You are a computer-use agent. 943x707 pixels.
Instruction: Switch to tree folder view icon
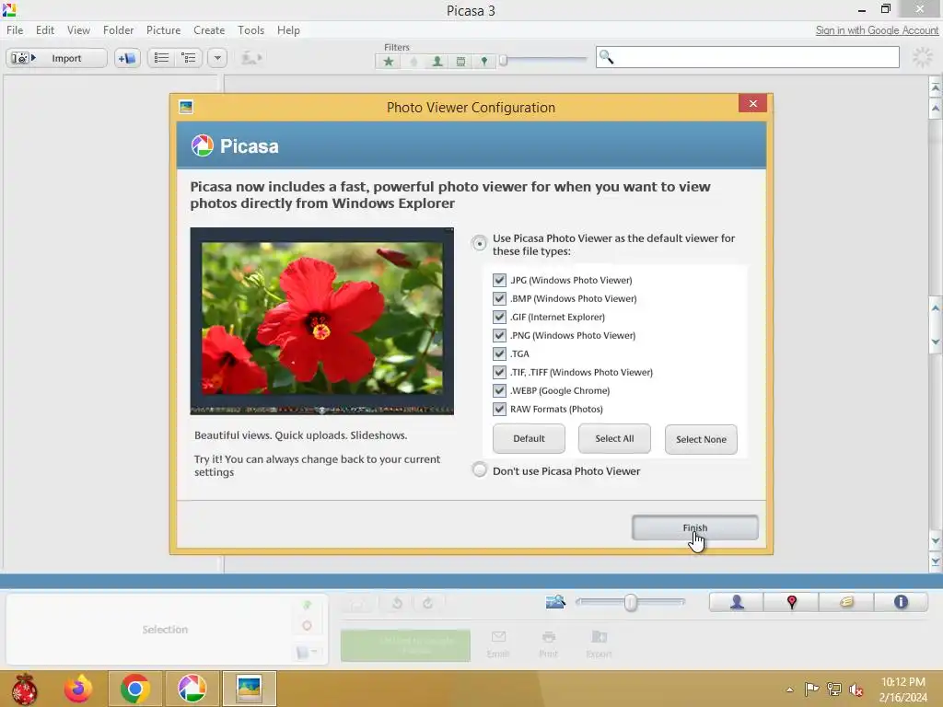pos(189,58)
